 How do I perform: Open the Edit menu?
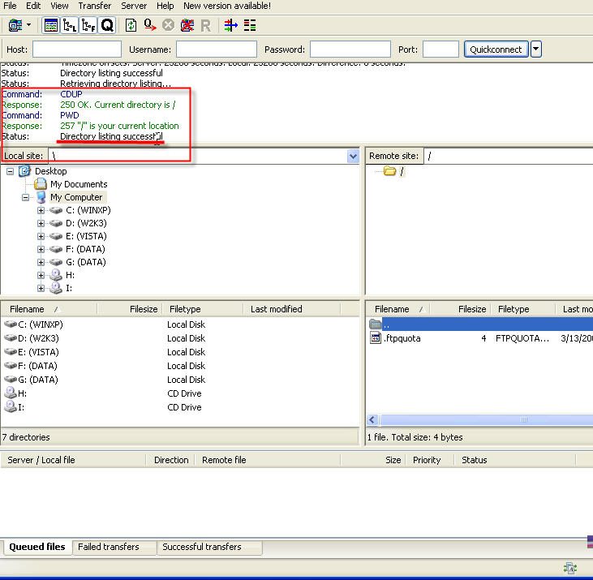click(33, 6)
